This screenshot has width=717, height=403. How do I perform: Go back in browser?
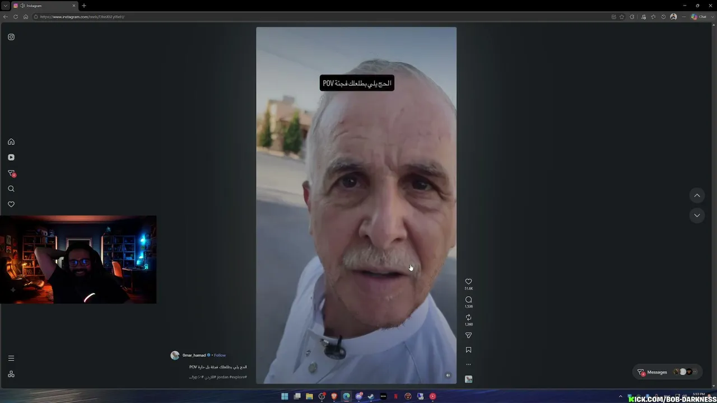point(6,17)
